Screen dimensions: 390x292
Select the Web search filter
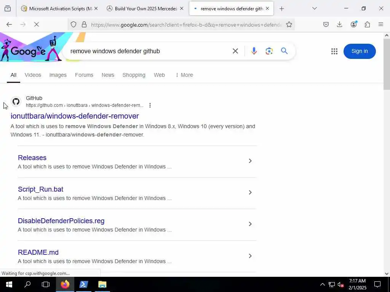tap(159, 75)
